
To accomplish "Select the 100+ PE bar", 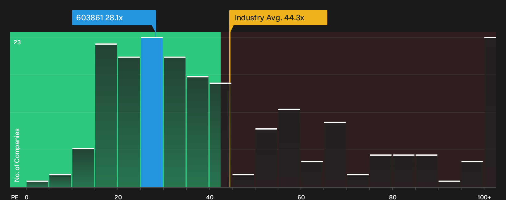I will point(490,112).
